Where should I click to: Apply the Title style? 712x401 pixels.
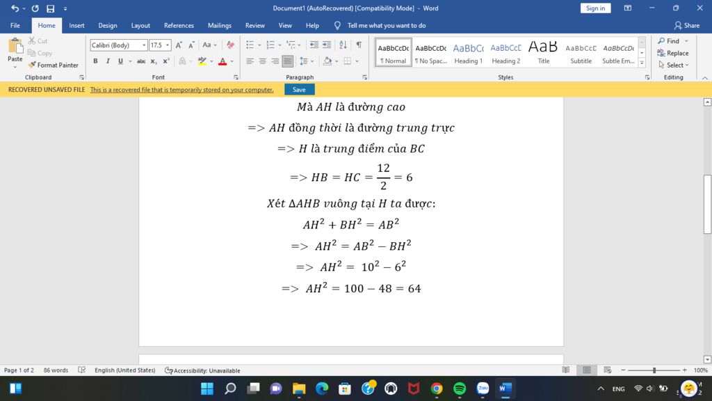pyautogui.click(x=543, y=52)
